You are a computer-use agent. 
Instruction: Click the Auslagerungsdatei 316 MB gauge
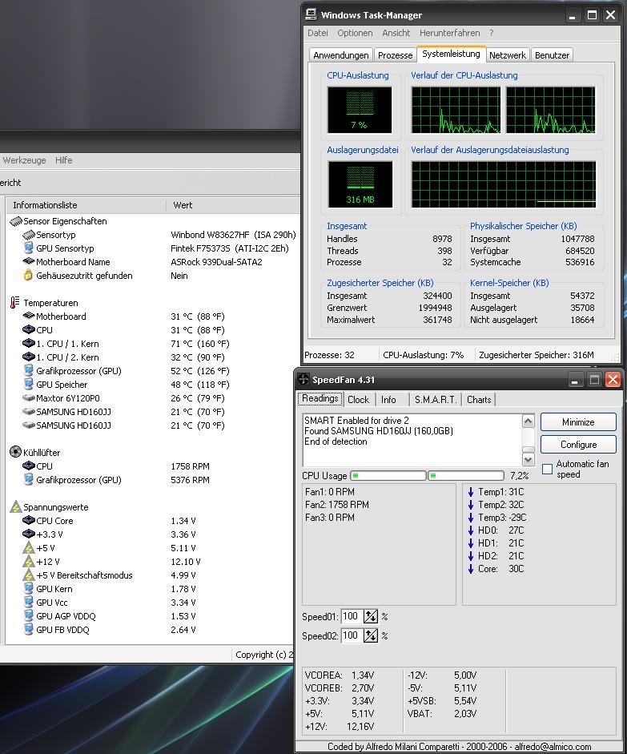point(360,183)
